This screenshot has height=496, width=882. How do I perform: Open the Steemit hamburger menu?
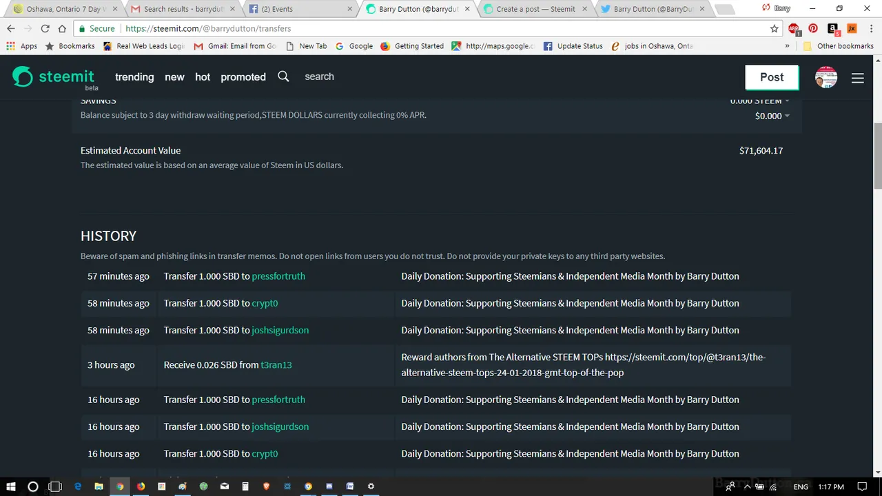click(857, 78)
